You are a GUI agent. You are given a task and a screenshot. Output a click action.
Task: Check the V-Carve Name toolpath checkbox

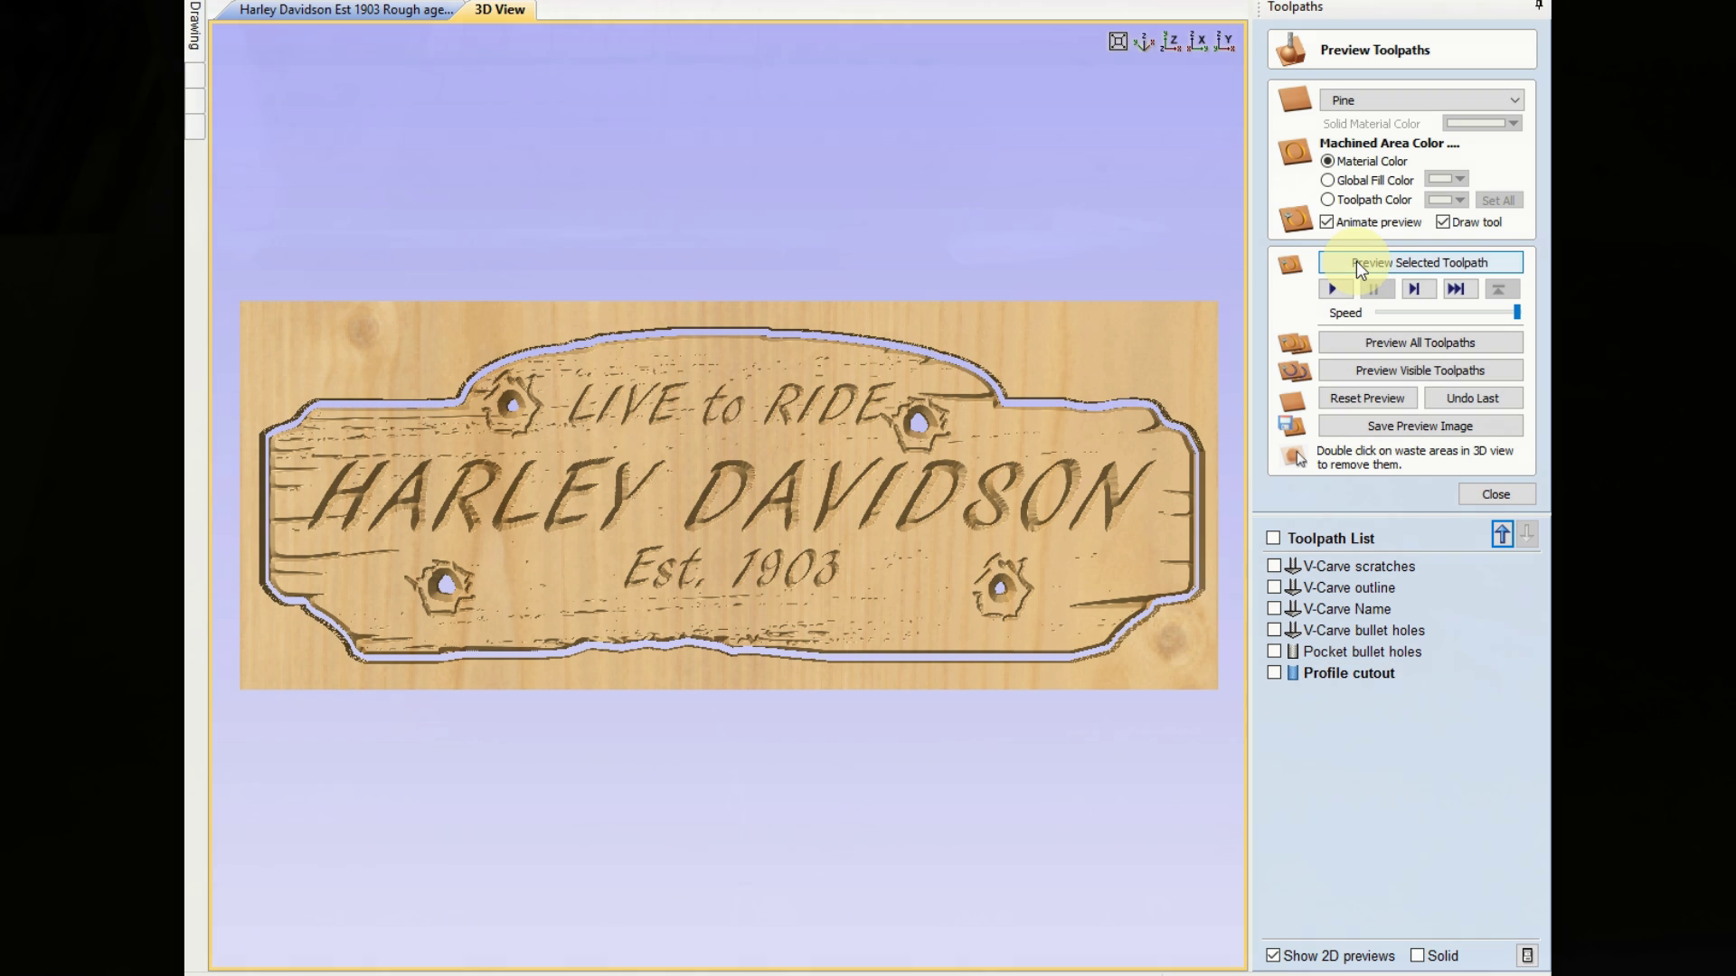click(1274, 608)
